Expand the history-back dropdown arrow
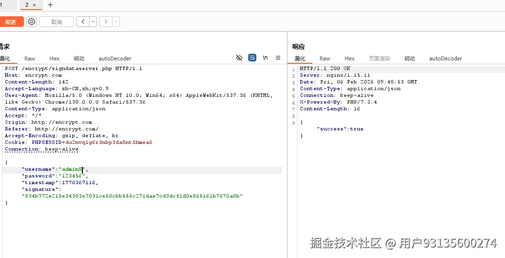The height and width of the screenshot is (258, 505). 93,22
